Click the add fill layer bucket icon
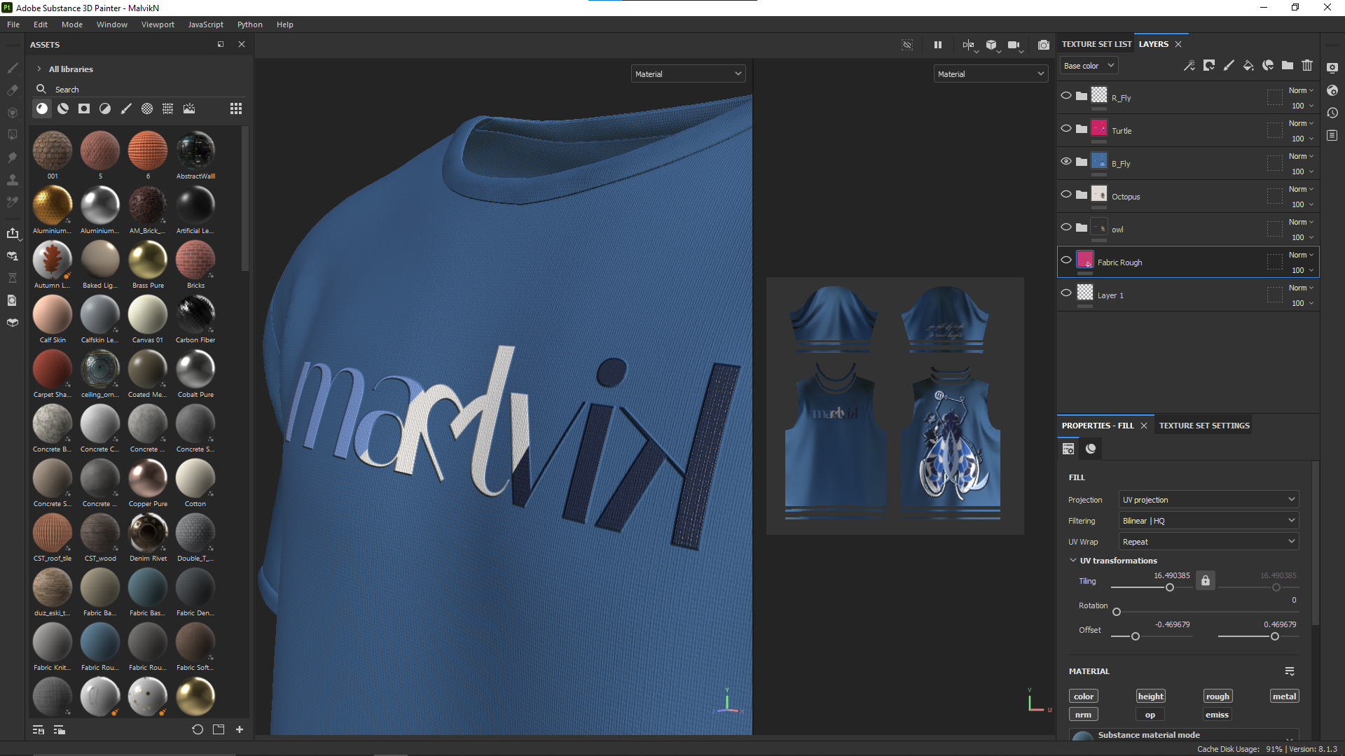 (x=1248, y=65)
